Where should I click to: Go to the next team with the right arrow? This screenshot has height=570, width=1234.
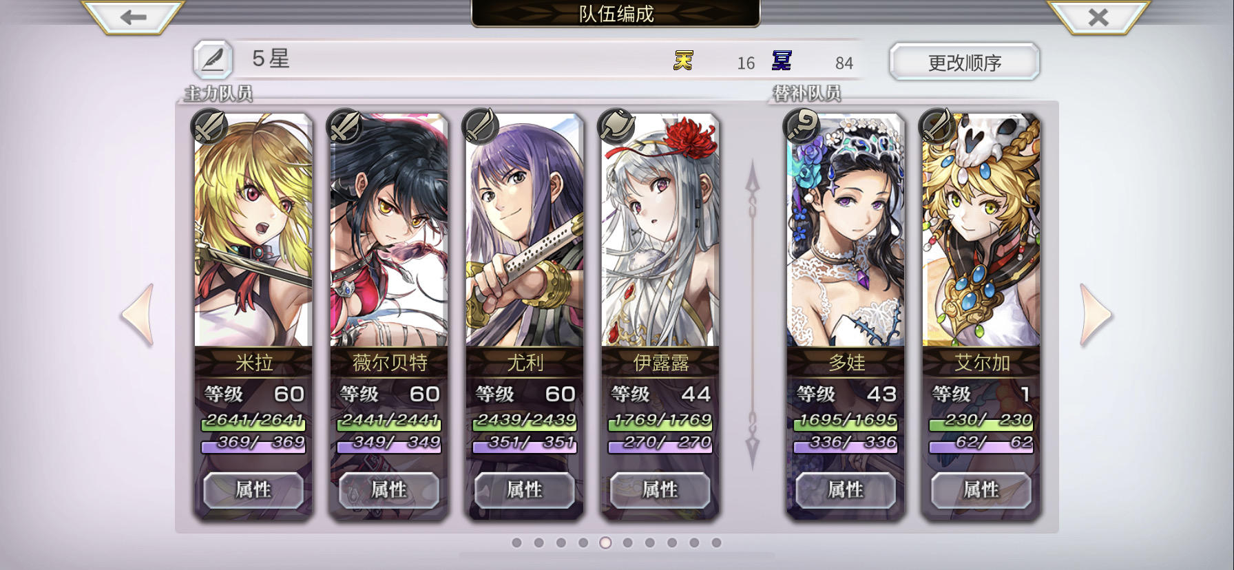(1096, 315)
